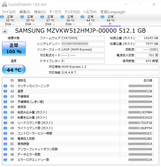
Task: Select the C: drive tab at 44 °C
Action: pyautogui.click(x=90, y=20)
